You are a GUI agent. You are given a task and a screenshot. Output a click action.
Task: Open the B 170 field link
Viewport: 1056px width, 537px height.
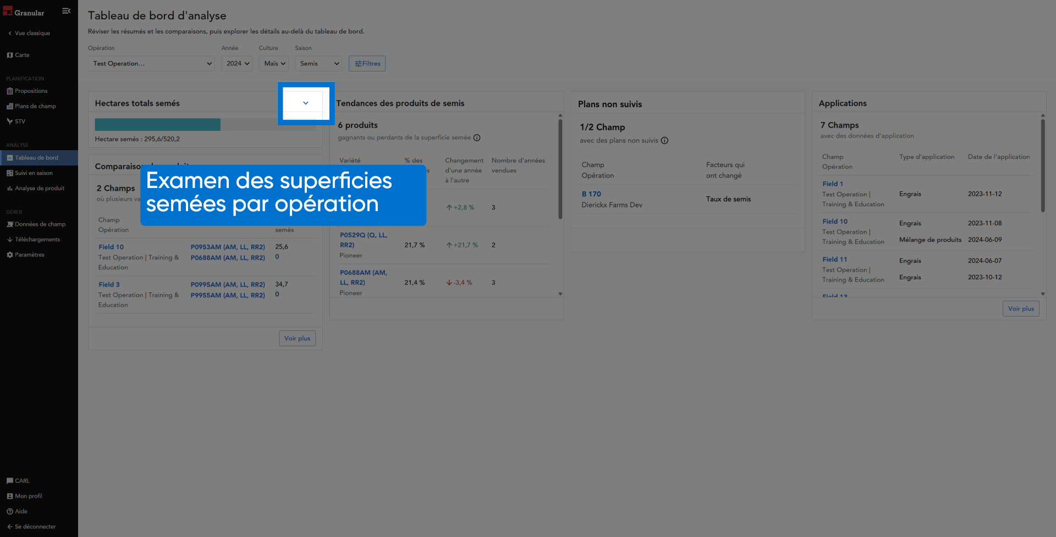[591, 195]
